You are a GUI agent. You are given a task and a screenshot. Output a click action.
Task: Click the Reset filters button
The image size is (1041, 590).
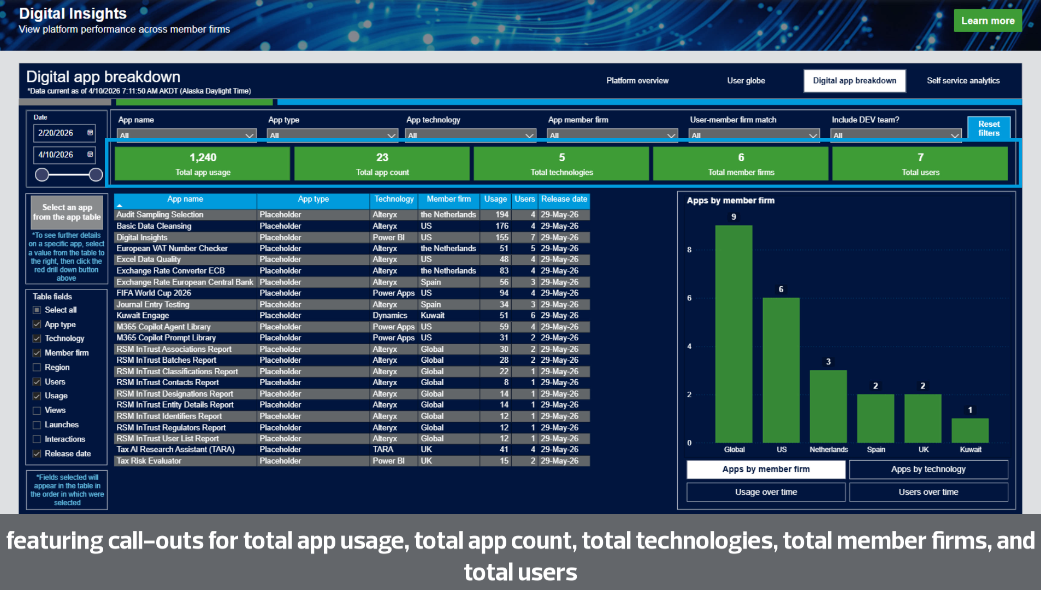989,128
